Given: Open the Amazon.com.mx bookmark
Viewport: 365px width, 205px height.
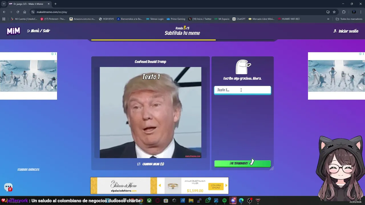Looking at the screenshot, I should tap(82, 19).
